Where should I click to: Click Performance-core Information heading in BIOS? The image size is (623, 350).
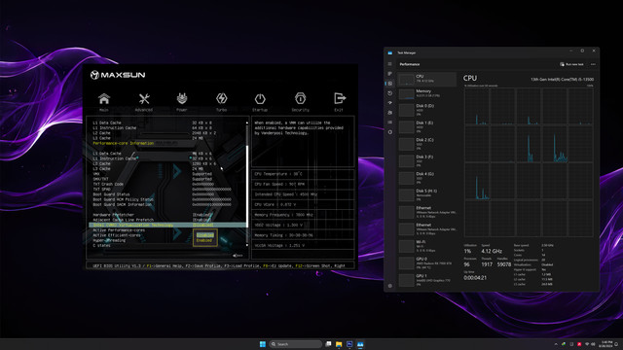point(124,143)
